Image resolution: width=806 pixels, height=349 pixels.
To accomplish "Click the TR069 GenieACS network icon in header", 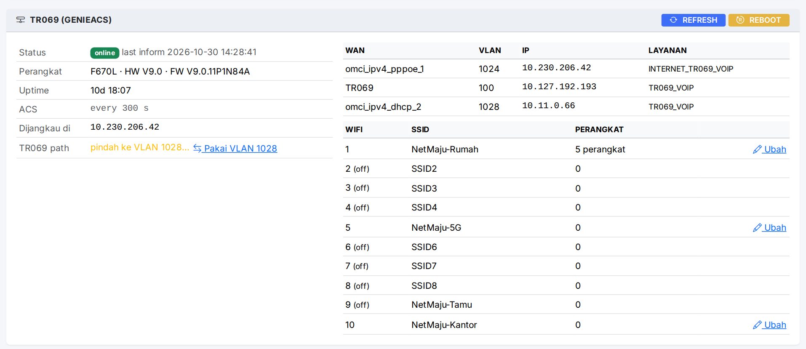I will [20, 20].
